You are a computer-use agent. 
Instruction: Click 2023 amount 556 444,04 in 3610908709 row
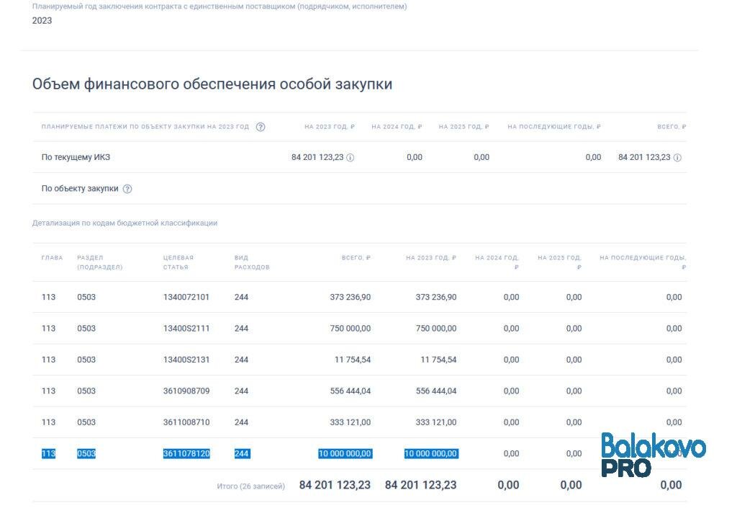tap(436, 391)
